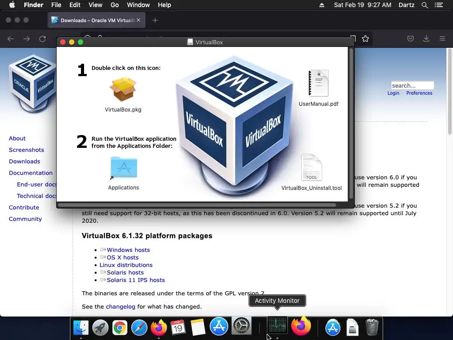Open System Preferences gear in the Dock
The height and width of the screenshot is (340, 453).
coord(242,325)
